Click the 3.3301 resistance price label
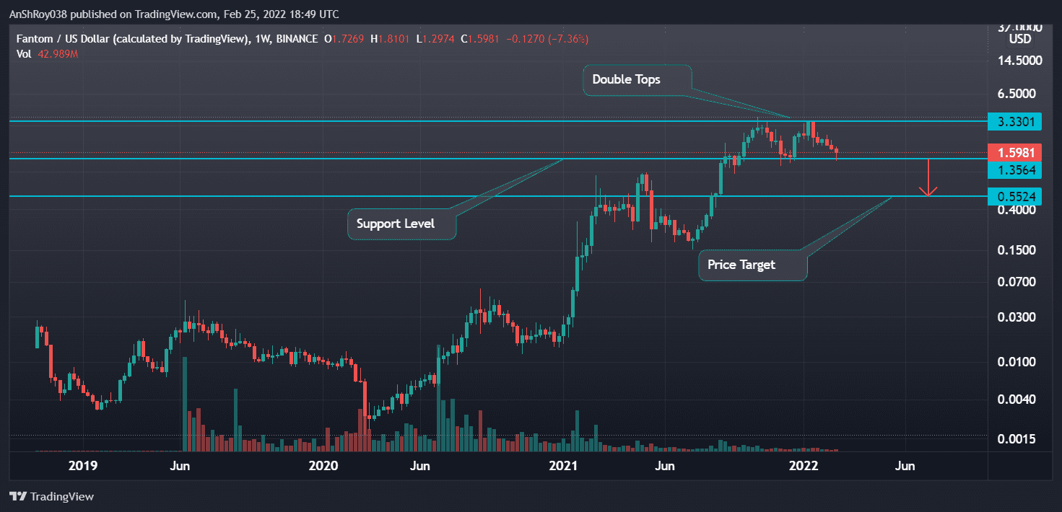The height and width of the screenshot is (512, 1062). tap(1014, 122)
